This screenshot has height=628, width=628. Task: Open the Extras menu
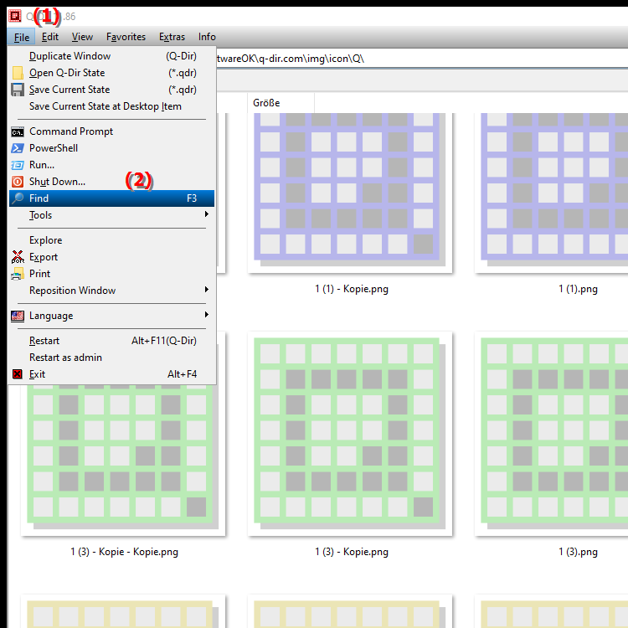(172, 37)
